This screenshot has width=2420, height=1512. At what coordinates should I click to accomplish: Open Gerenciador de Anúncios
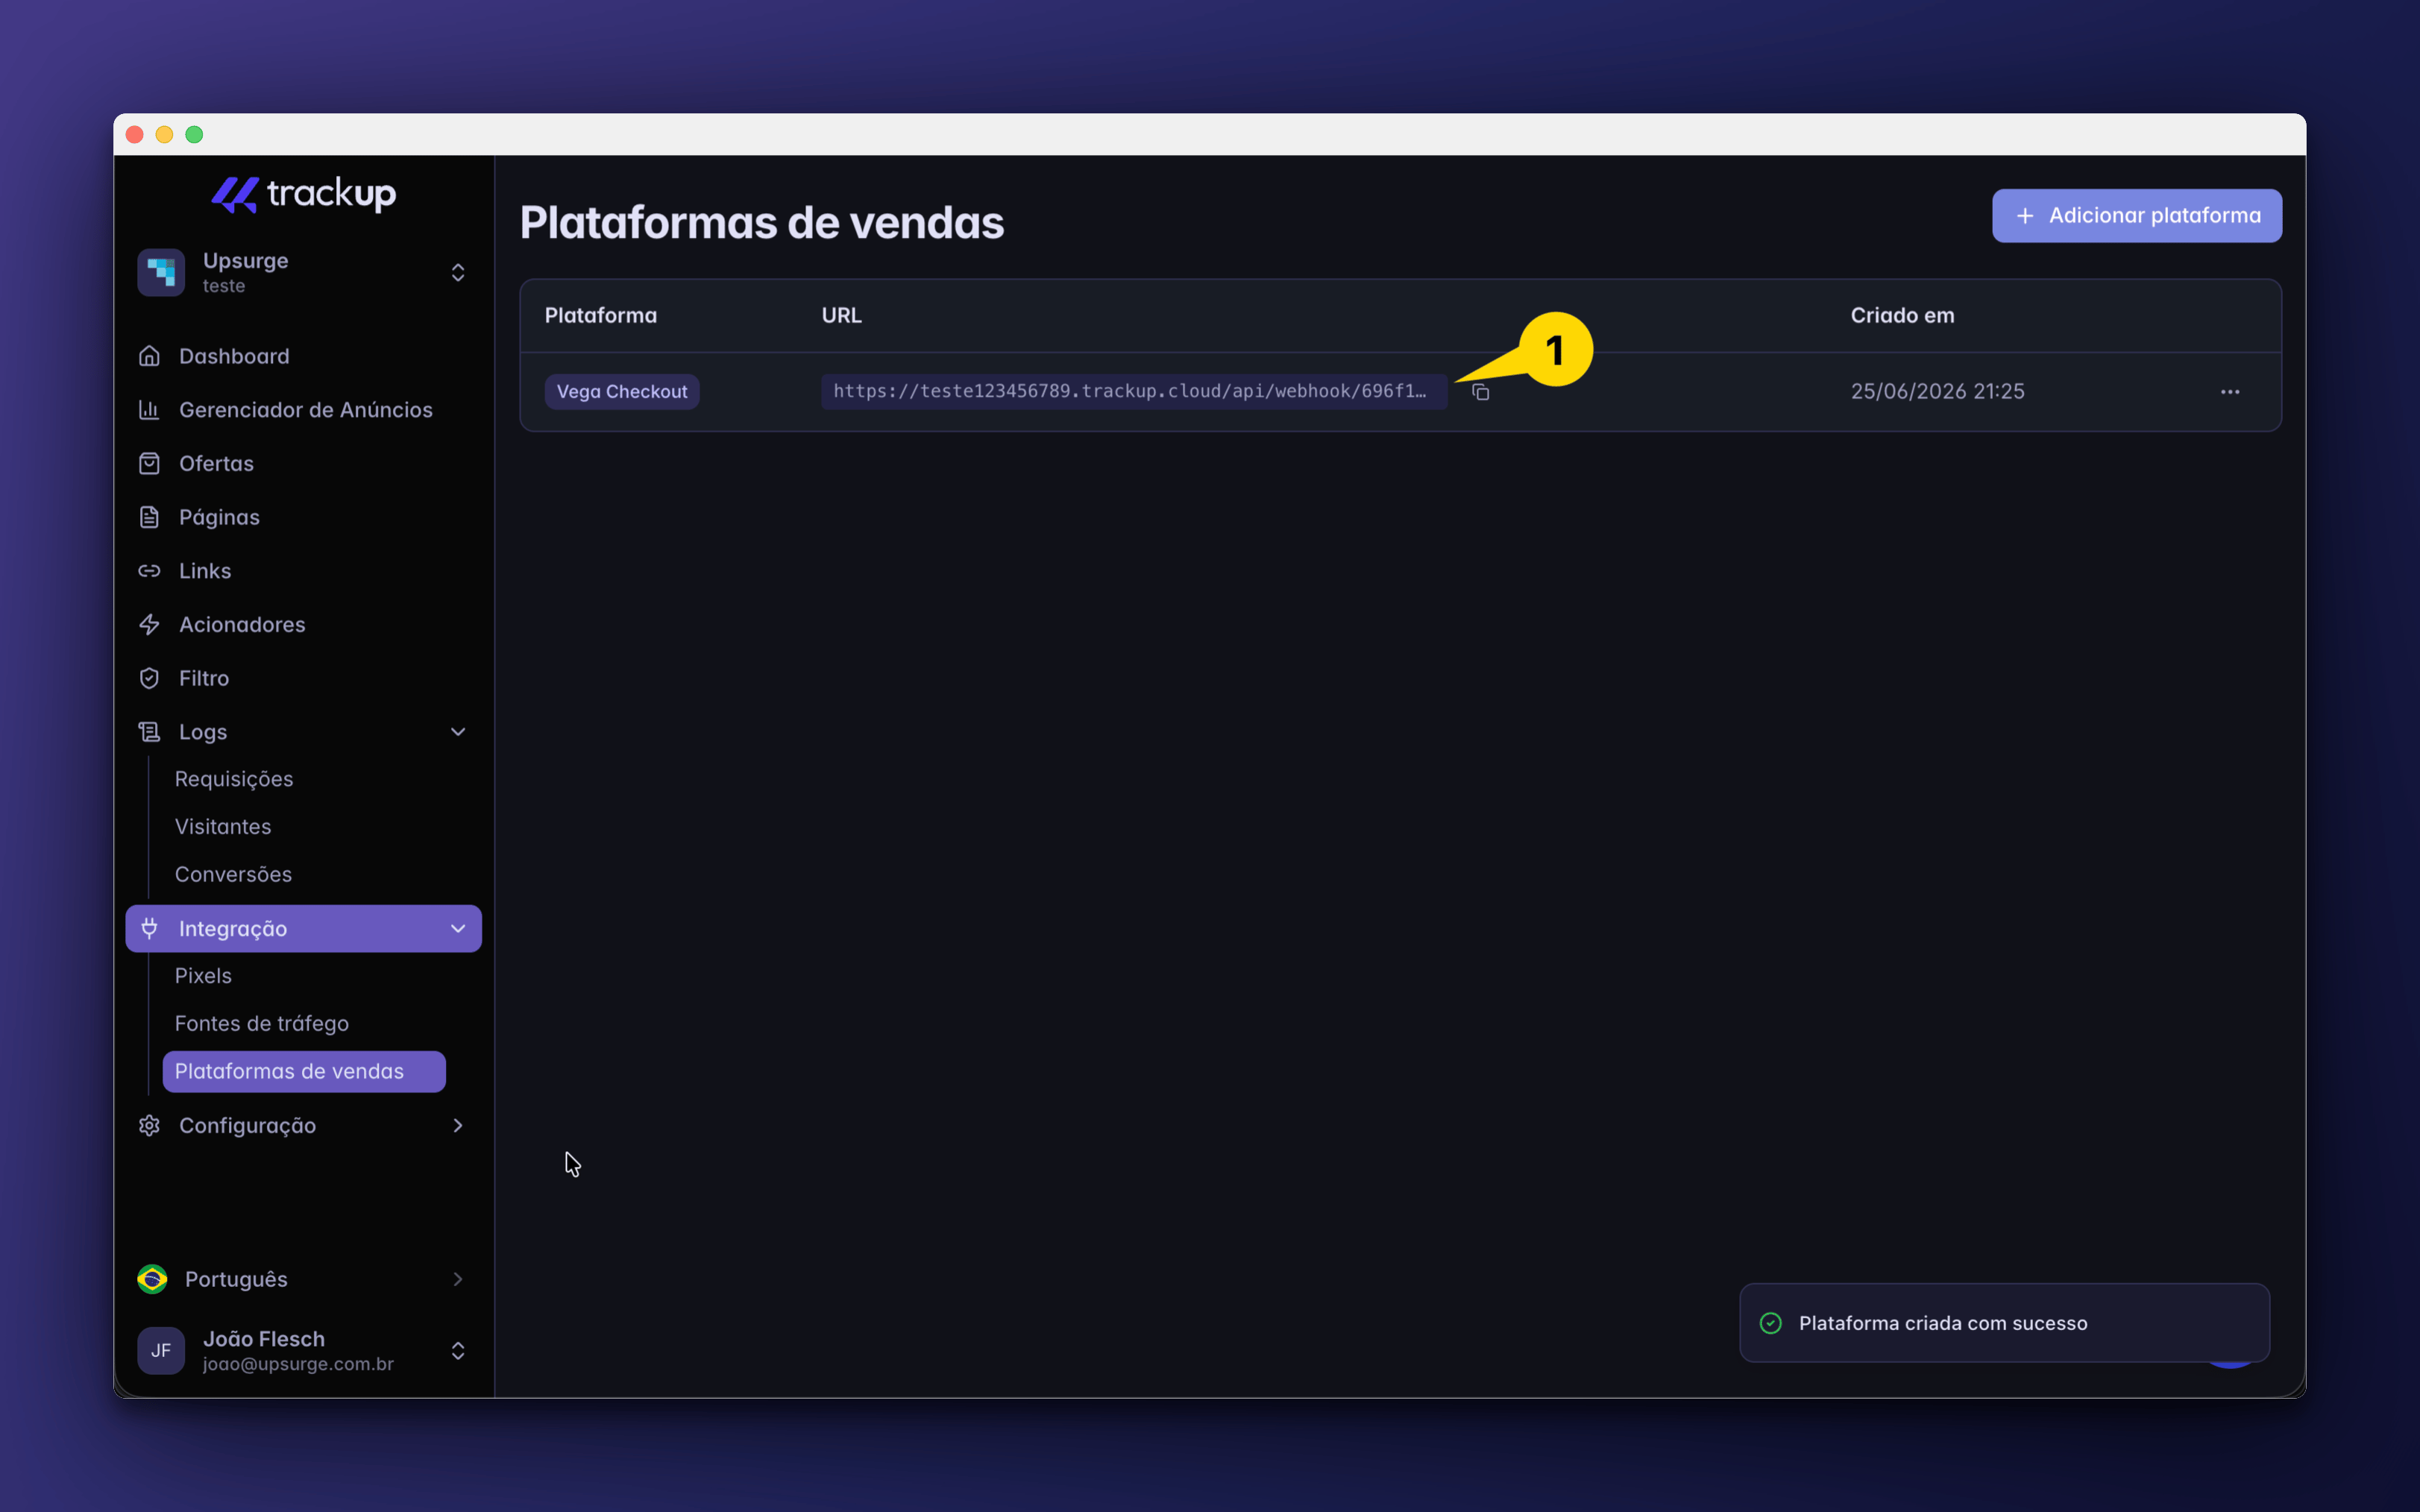pos(303,410)
